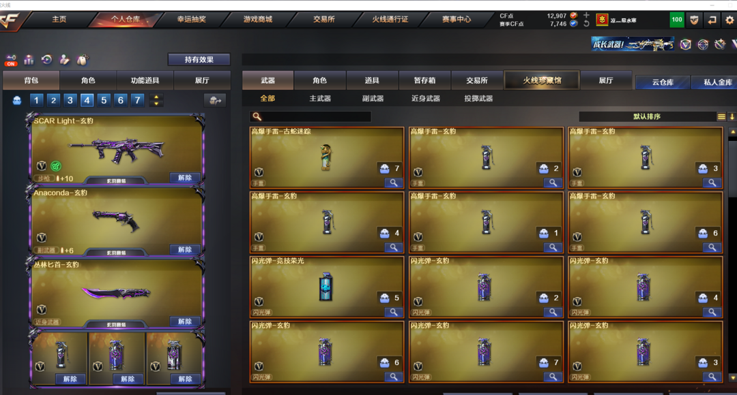737x395 pixels.
Task: Open the 火线通行证 top menu
Action: 390,19
